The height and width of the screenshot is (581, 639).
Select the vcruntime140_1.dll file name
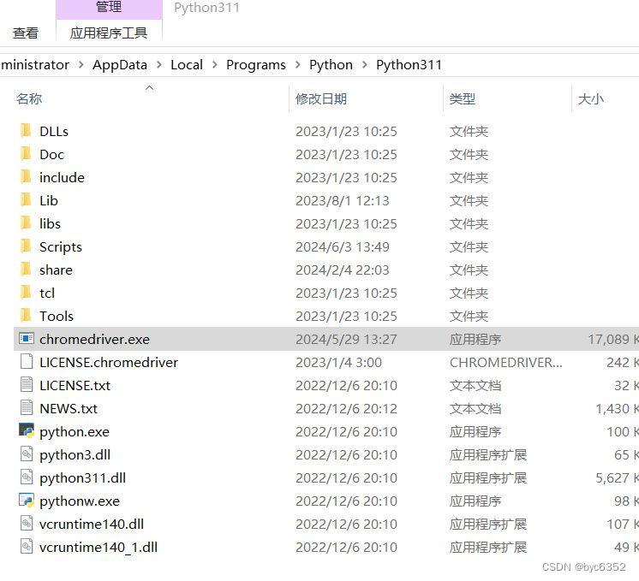(99, 548)
